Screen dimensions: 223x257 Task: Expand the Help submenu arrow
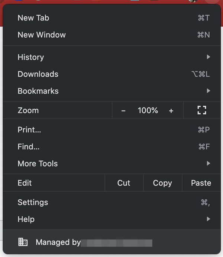pyautogui.click(x=208, y=219)
